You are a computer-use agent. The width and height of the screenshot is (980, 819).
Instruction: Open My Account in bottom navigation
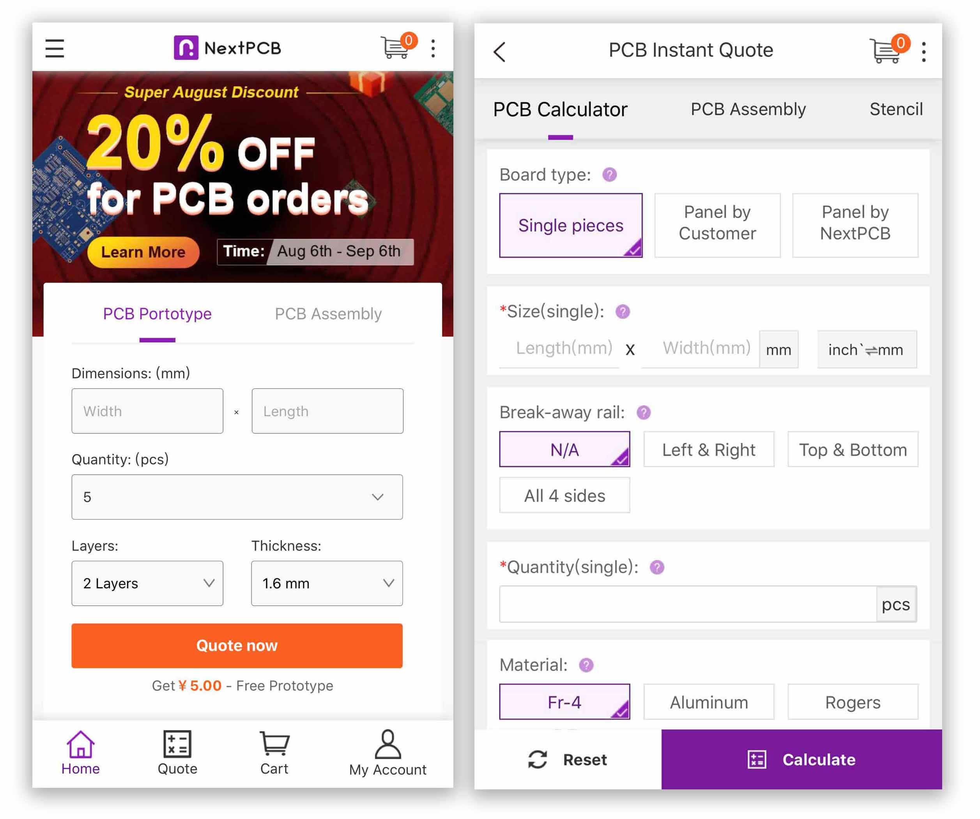388,752
